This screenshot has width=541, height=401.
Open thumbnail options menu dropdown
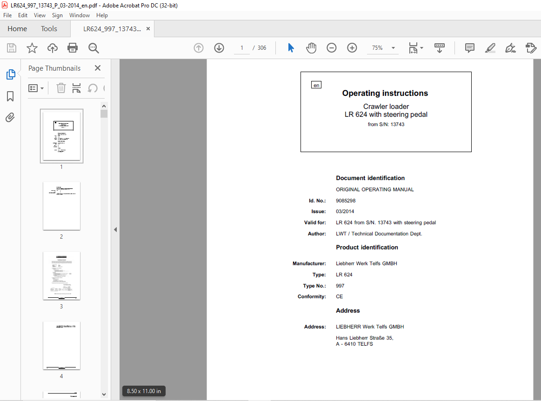tap(36, 88)
